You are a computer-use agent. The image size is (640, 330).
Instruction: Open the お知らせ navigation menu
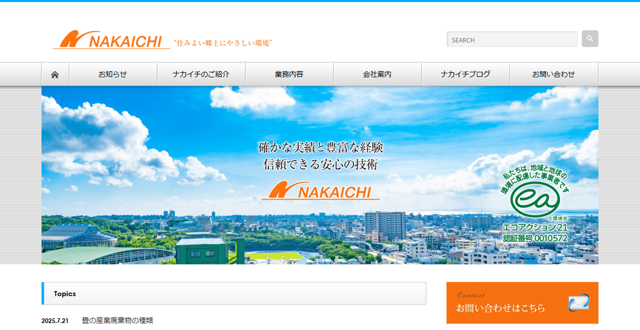pyautogui.click(x=113, y=74)
